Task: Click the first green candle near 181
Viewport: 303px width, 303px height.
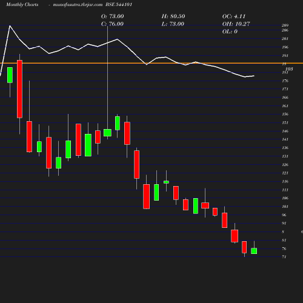Action: point(10,75)
